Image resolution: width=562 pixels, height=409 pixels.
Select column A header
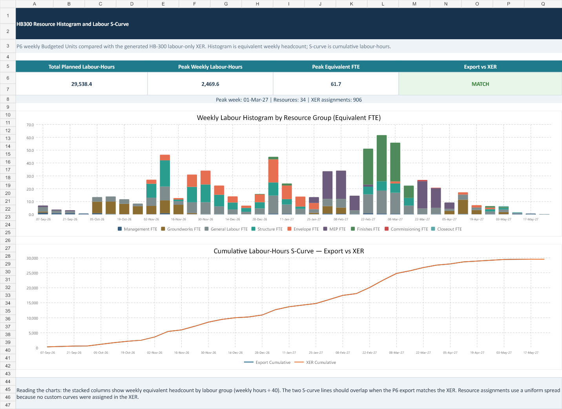click(35, 4)
